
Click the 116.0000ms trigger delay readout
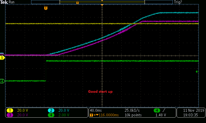[x=109, y=115]
